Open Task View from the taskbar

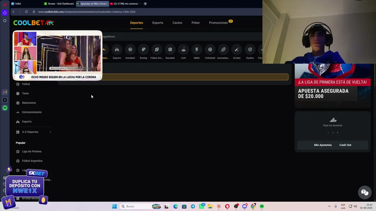coord(167,206)
